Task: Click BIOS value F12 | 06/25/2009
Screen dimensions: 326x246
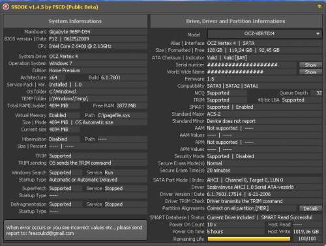Action: [x=69, y=39]
